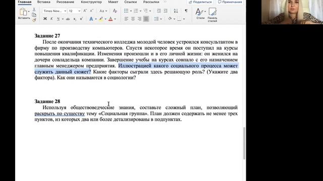Toggle the paragraph marks ¶ display
This screenshot has height=181, width=323.
point(186,11)
